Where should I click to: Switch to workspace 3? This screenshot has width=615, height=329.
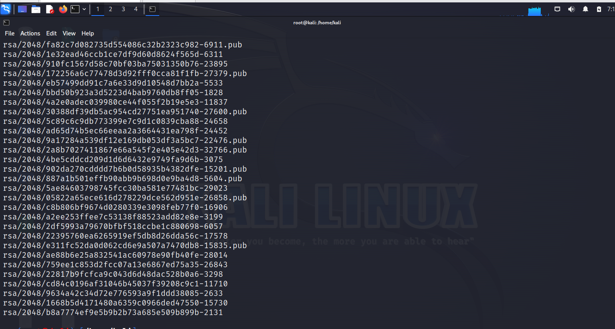[x=123, y=9]
